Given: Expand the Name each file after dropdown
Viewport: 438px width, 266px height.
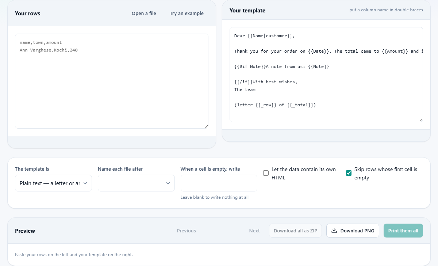Looking at the screenshot, I should click(136, 183).
